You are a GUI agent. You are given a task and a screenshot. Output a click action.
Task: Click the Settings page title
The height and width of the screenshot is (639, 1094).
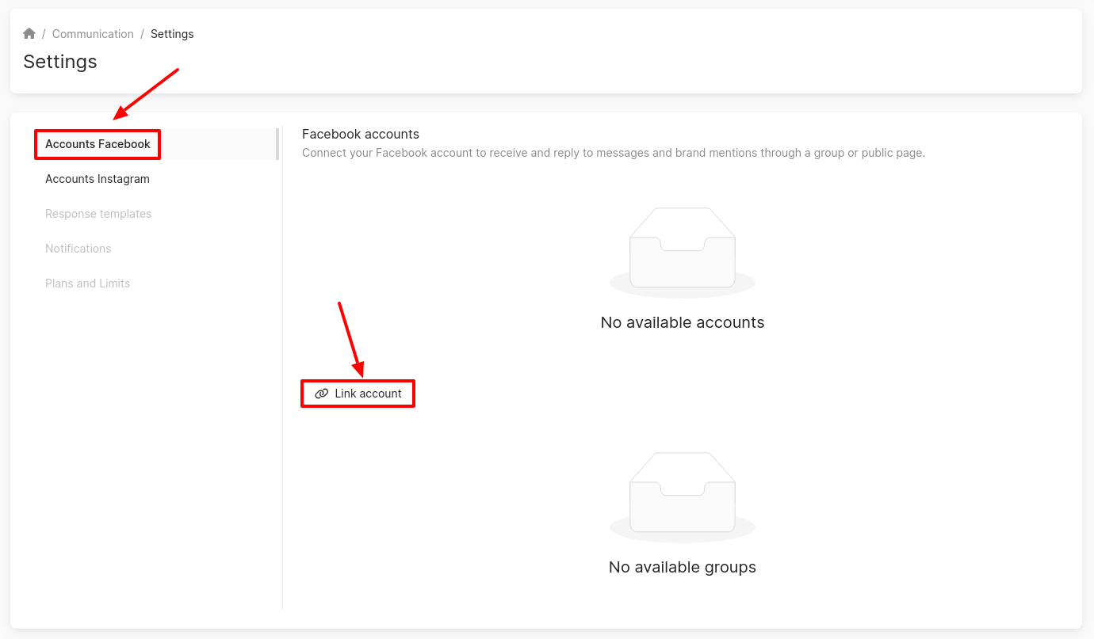[60, 62]
